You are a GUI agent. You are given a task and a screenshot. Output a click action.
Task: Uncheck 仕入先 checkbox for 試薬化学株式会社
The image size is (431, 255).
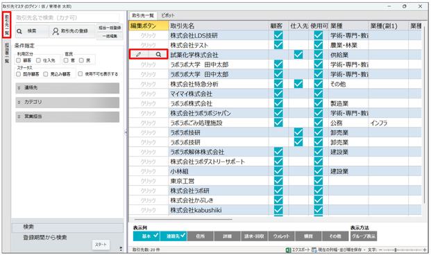tap(298, 54)
